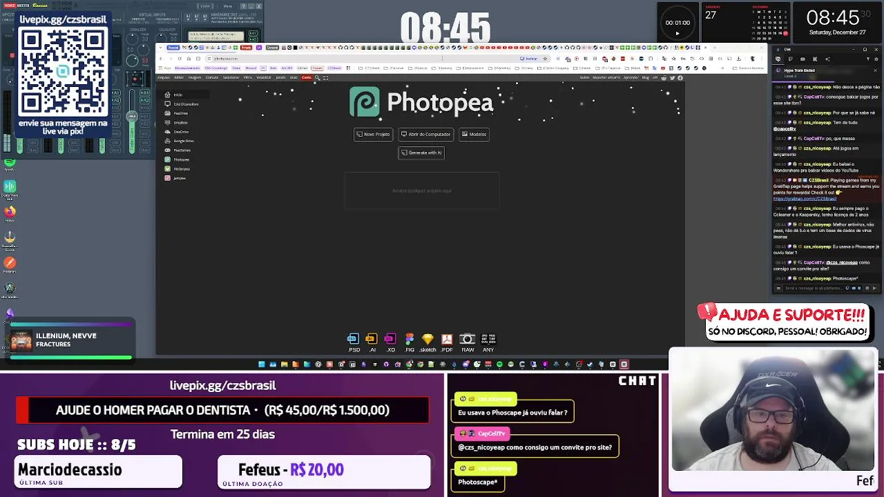Viewport: 884px width, 497px height.
Task: Click the Instalar app button in address bar
Action: 528,59
